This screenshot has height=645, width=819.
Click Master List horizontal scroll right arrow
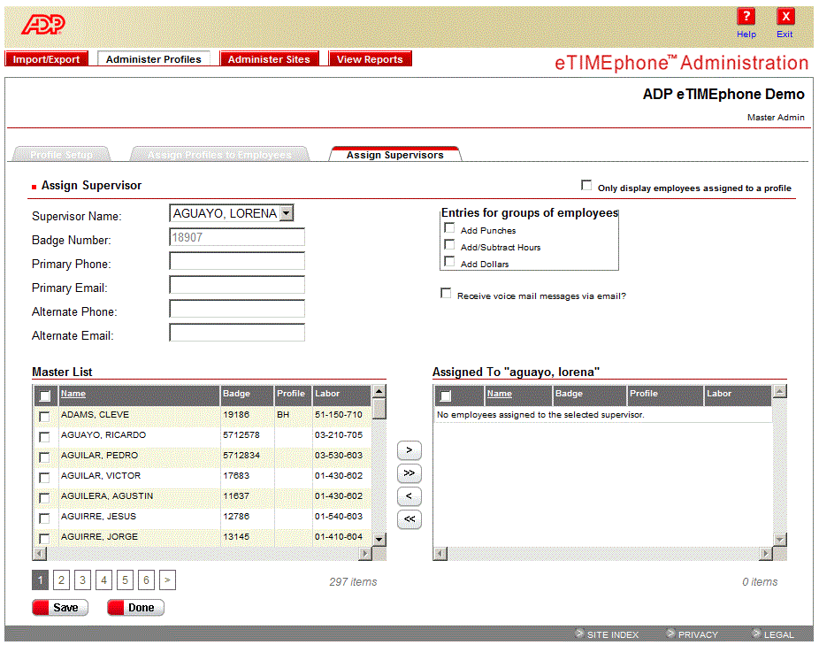tap(365, 554)
